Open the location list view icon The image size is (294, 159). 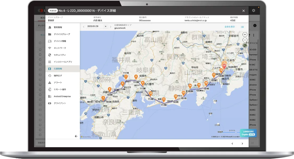click(242, 27)
